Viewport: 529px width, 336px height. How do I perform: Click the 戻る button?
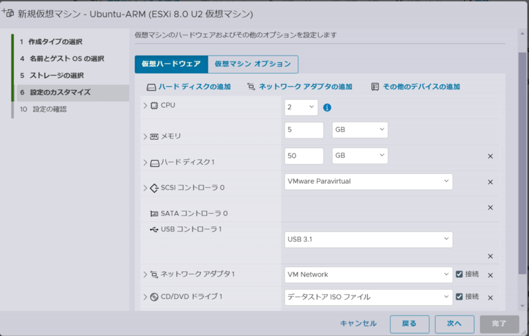point(409,324)
